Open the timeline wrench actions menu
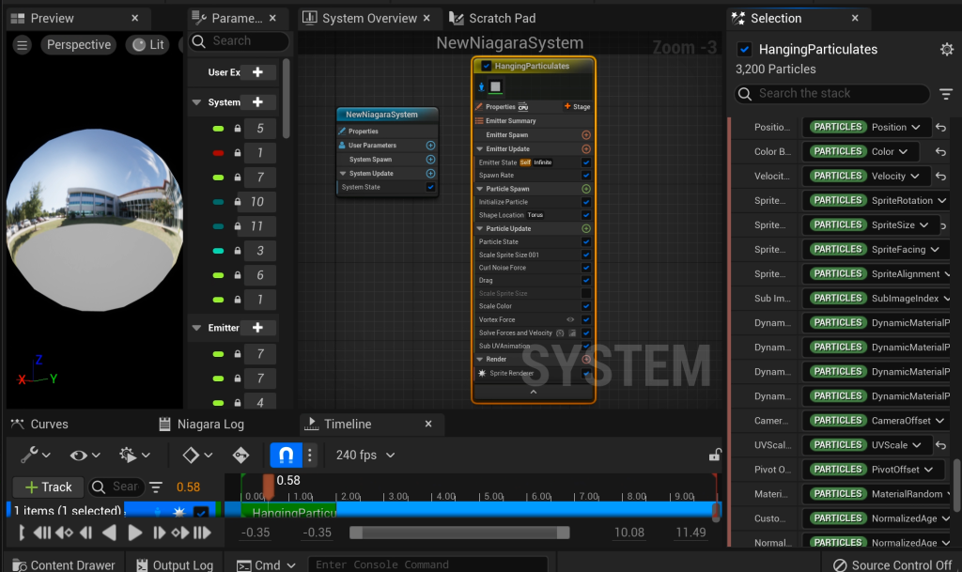 click(35, 455)
